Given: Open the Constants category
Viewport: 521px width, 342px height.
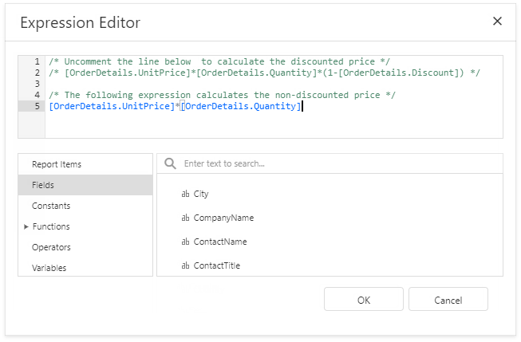Looking at the screenshot, I should [x=51, y=206].
